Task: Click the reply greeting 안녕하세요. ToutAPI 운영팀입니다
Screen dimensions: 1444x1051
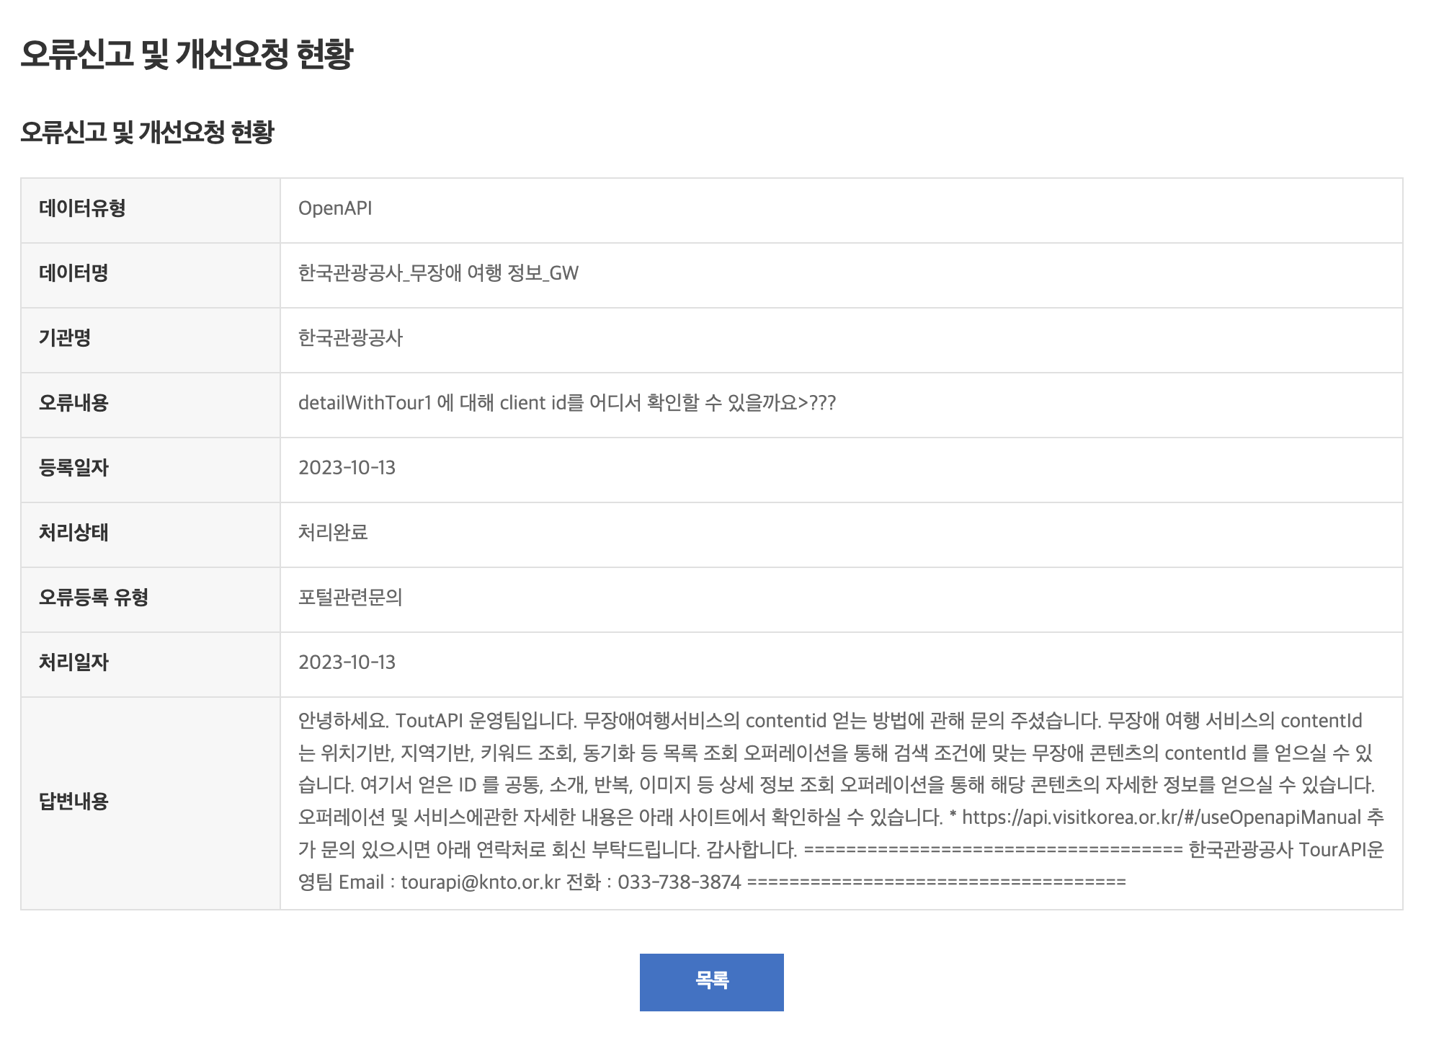Action: (x=438, y=721)
